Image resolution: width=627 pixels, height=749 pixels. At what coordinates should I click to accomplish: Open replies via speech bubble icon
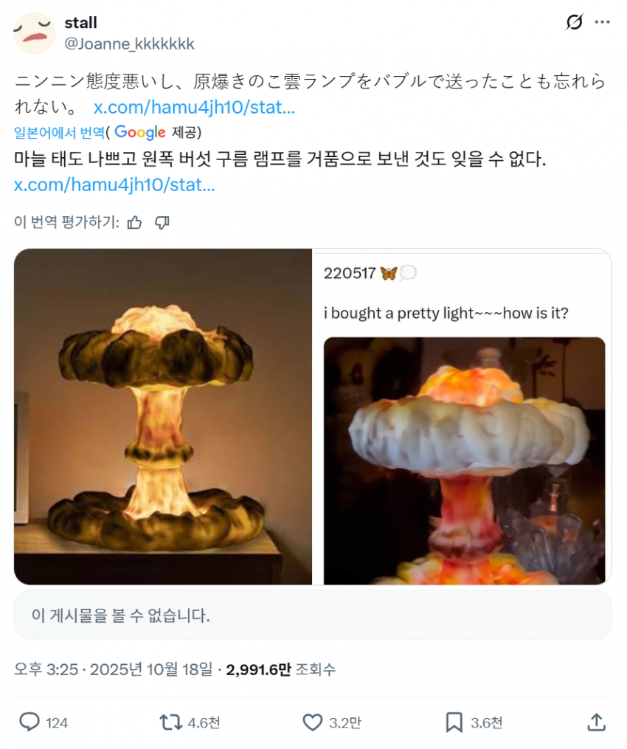coord(29,722)
